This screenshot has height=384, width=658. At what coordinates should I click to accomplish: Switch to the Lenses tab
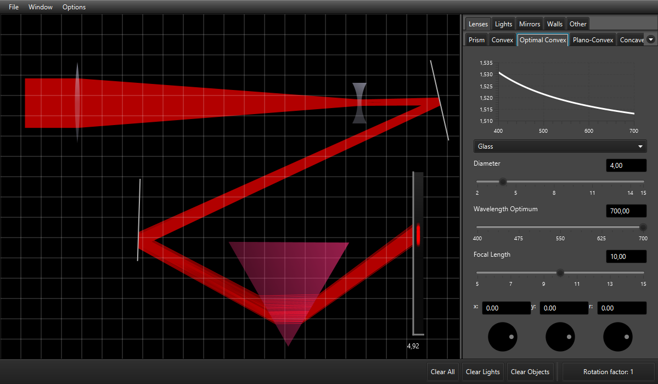coord(478,24)
